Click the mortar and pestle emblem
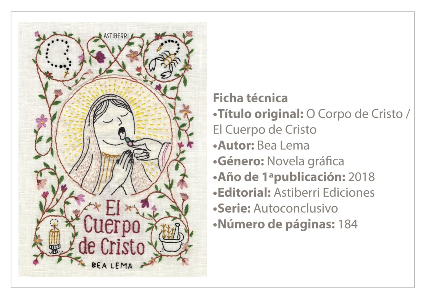The width and height of the screenshot is (423, 299). [171, 237]
